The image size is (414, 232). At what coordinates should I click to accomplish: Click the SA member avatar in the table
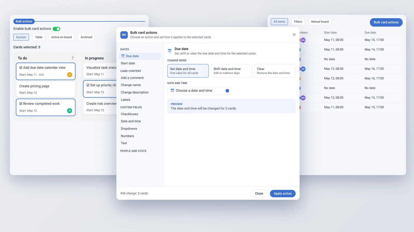pos(303,69)
